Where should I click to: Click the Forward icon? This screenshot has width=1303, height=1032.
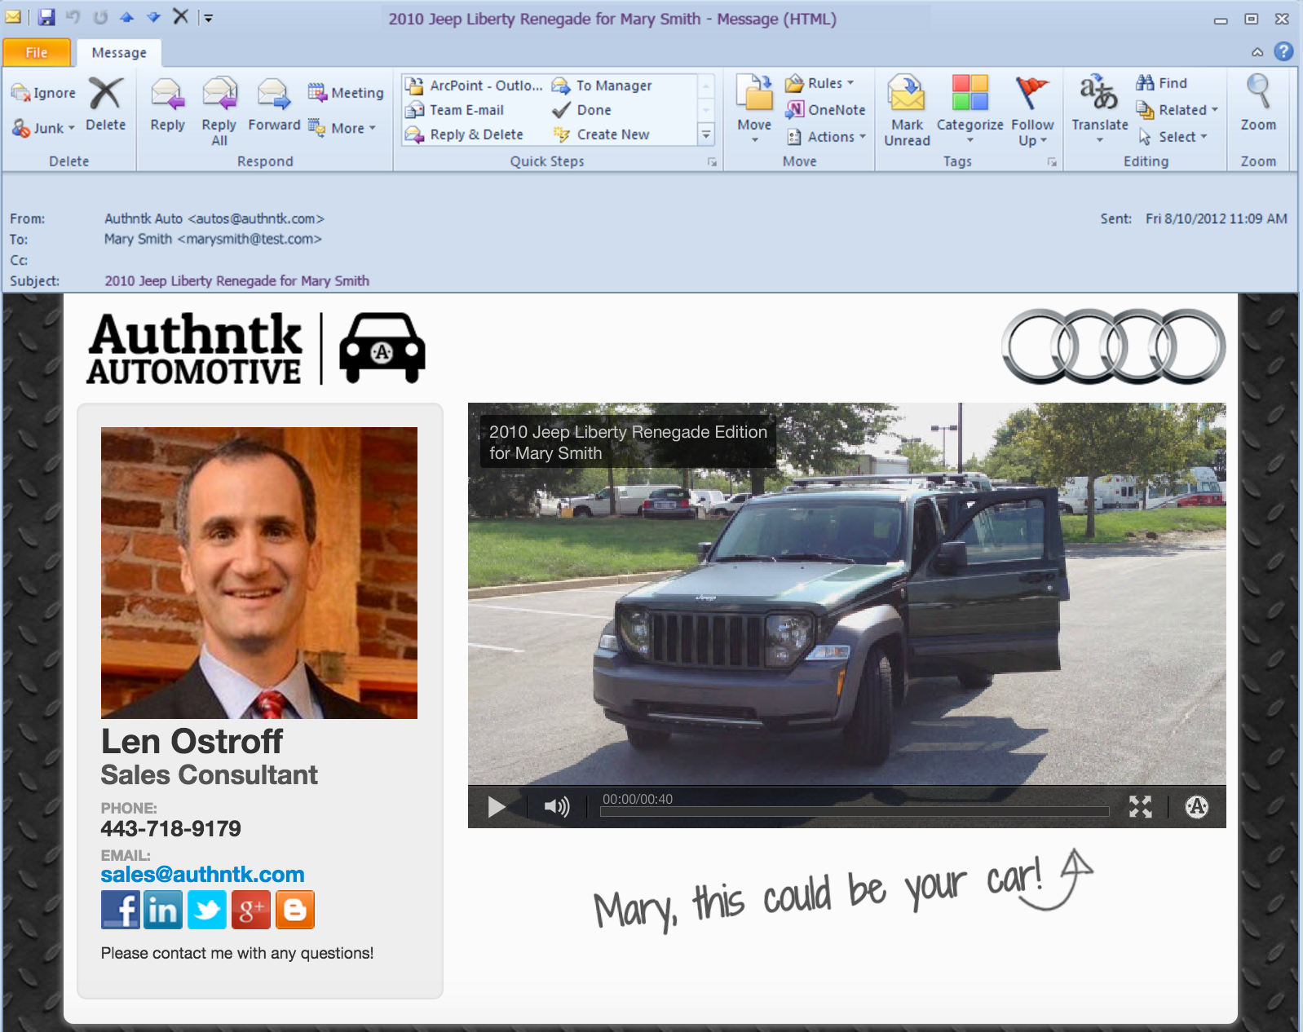(273, 95)
